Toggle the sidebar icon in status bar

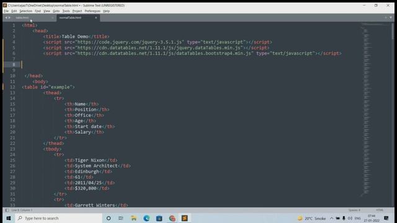pyautogui.click(x=7, y=210)
